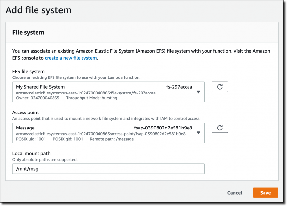Save the file system configuration
The image size is (287, 206).
(265, 193)
